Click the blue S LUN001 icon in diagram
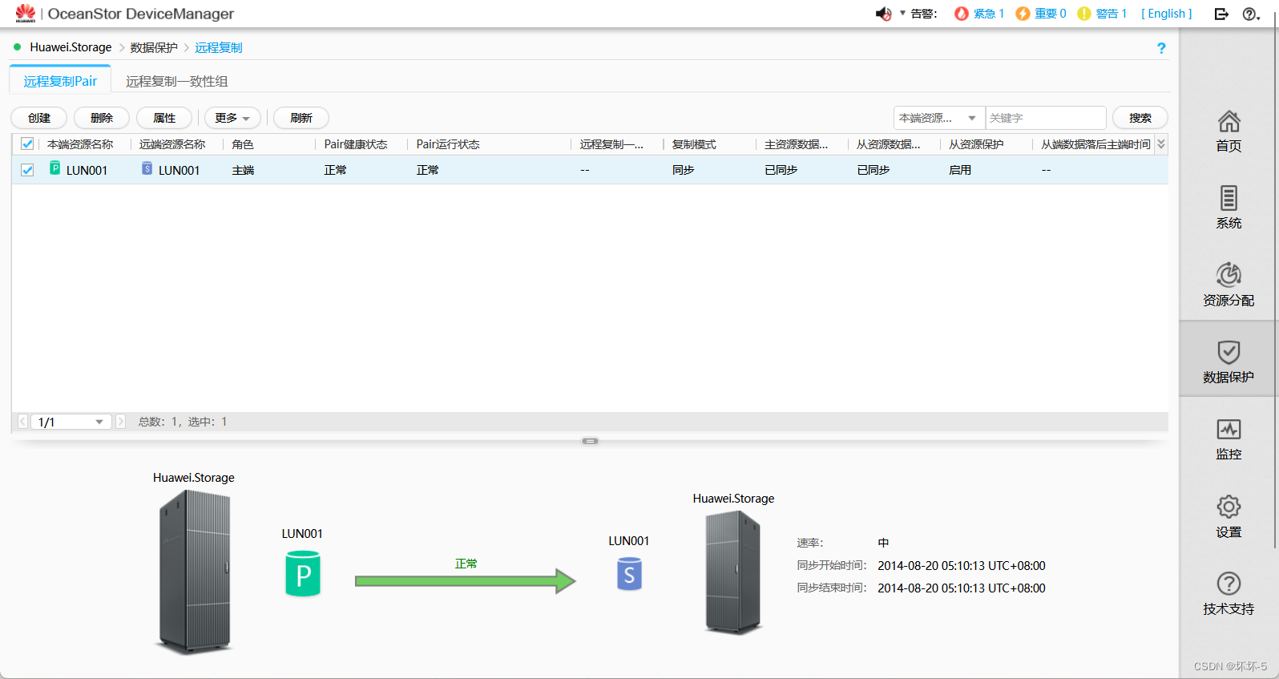The image size is (1279, 679). coord(629,574)
